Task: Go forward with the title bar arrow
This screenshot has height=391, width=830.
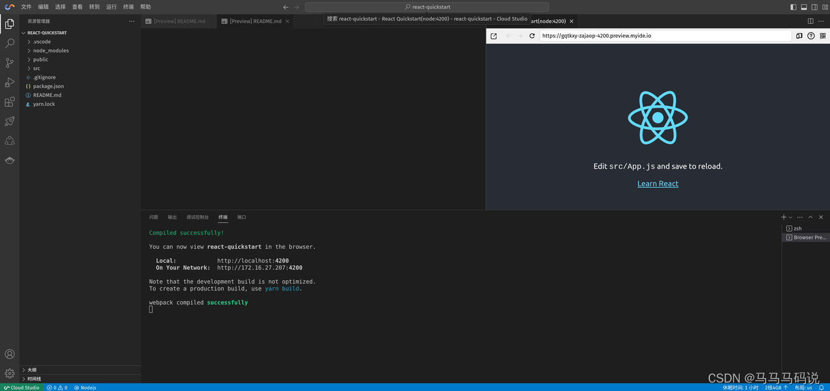Action: coord(296,7)
